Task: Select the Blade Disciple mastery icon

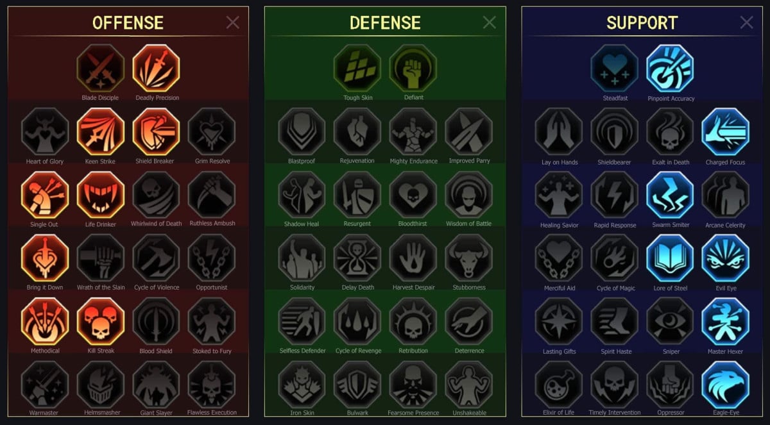Action: point(101,69)
